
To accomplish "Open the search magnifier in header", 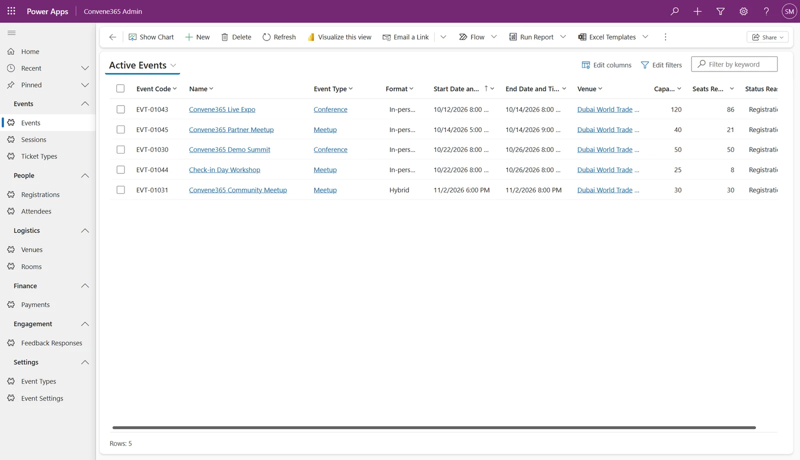I will click(674, 11).
